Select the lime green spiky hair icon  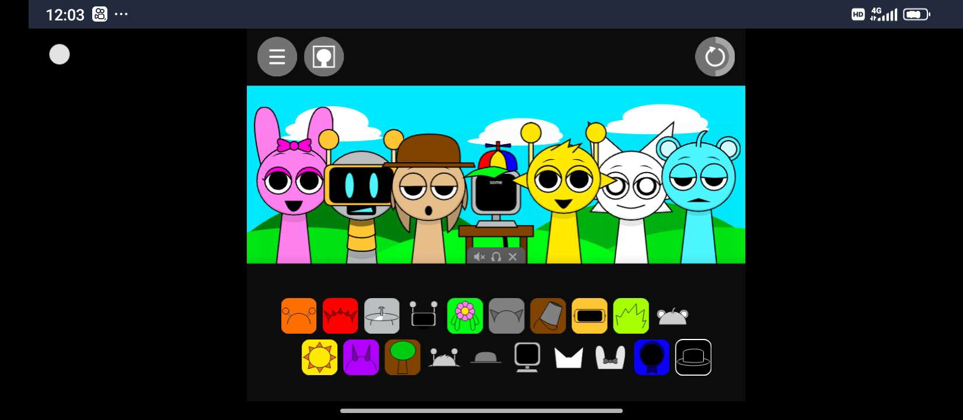pos(631,316)
